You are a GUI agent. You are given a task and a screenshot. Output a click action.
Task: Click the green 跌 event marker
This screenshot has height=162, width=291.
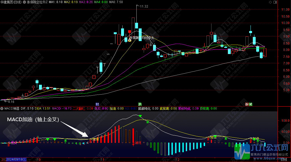[140, 104]
